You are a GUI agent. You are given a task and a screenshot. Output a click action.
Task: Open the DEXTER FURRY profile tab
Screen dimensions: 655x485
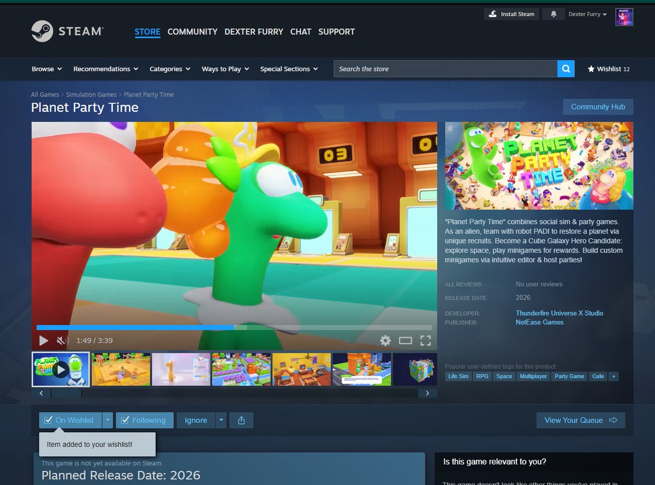click(x=254, y=32)
